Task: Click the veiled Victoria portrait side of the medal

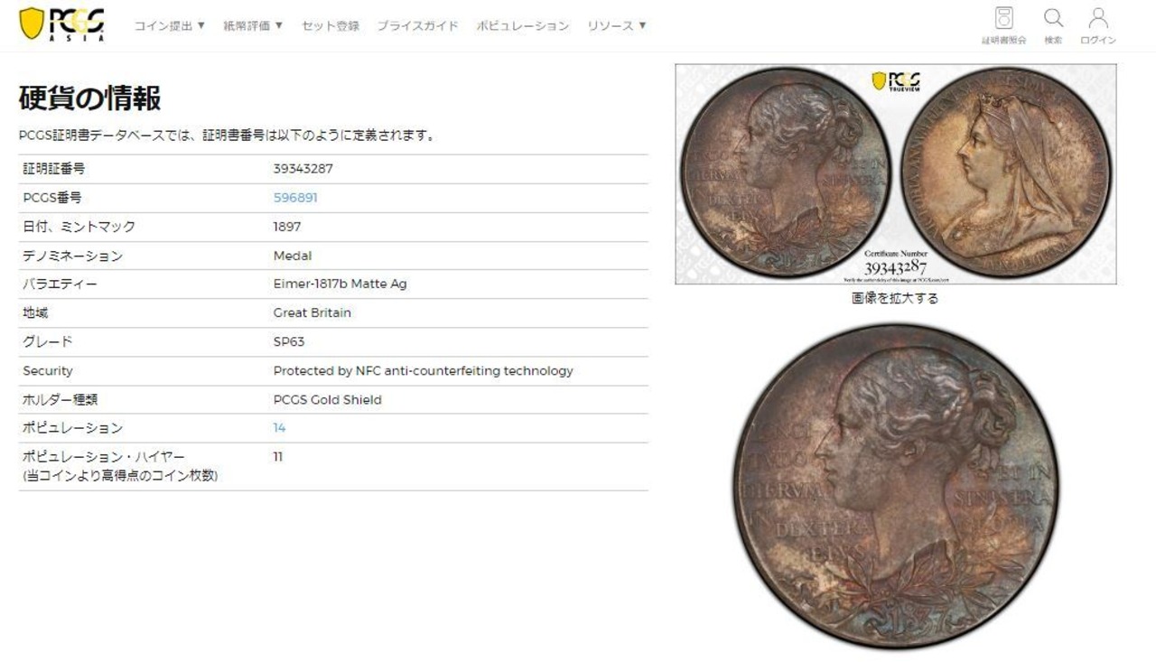Action: pos(1006,173)
